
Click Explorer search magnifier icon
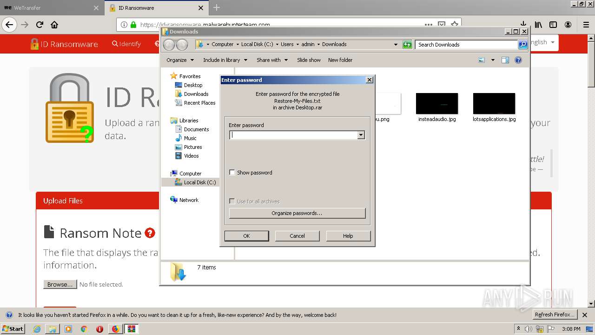pyautogui.click(x=523, y=45)
